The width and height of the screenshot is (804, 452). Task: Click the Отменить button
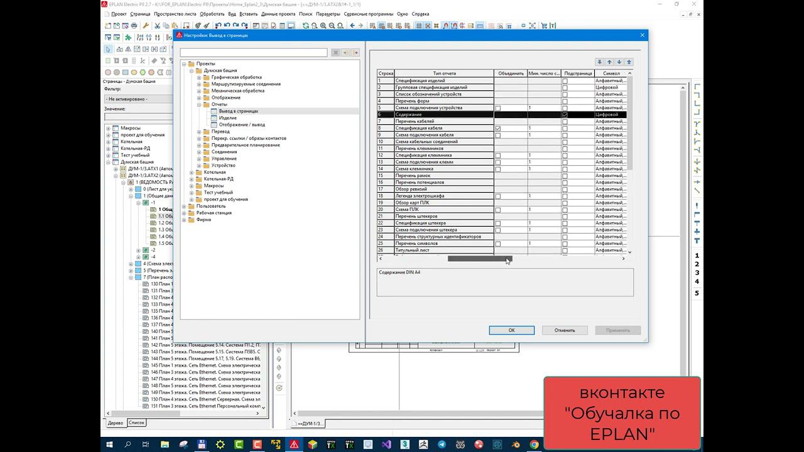point(565,330)
